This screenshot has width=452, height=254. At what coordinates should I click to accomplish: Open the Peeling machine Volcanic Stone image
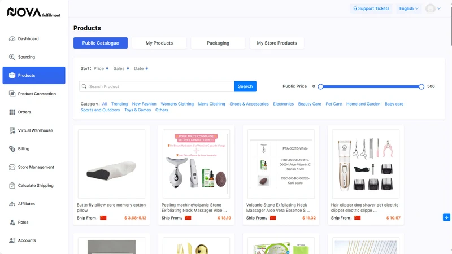click(196, 164)
